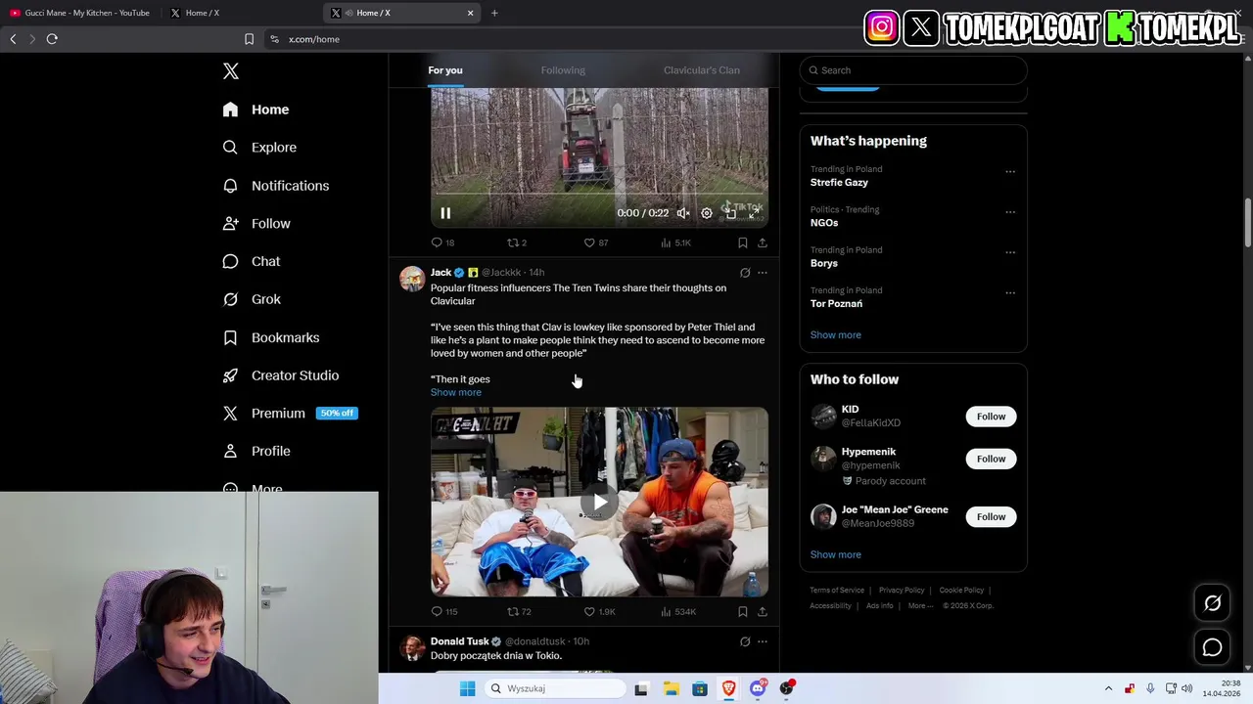The width and height of the screenshot is (1253, 704).
Task: Like Jack's post with 1.9K likes
Action: 599,612
